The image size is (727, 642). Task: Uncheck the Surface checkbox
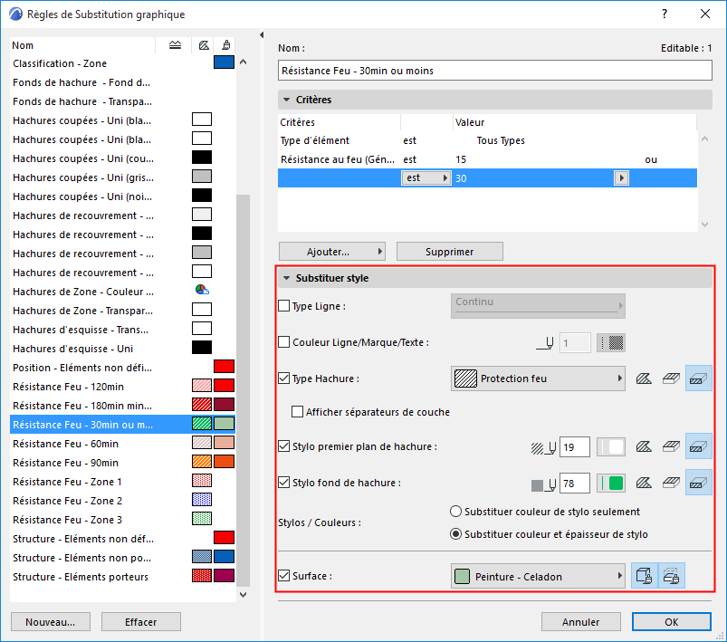(283, 576)
